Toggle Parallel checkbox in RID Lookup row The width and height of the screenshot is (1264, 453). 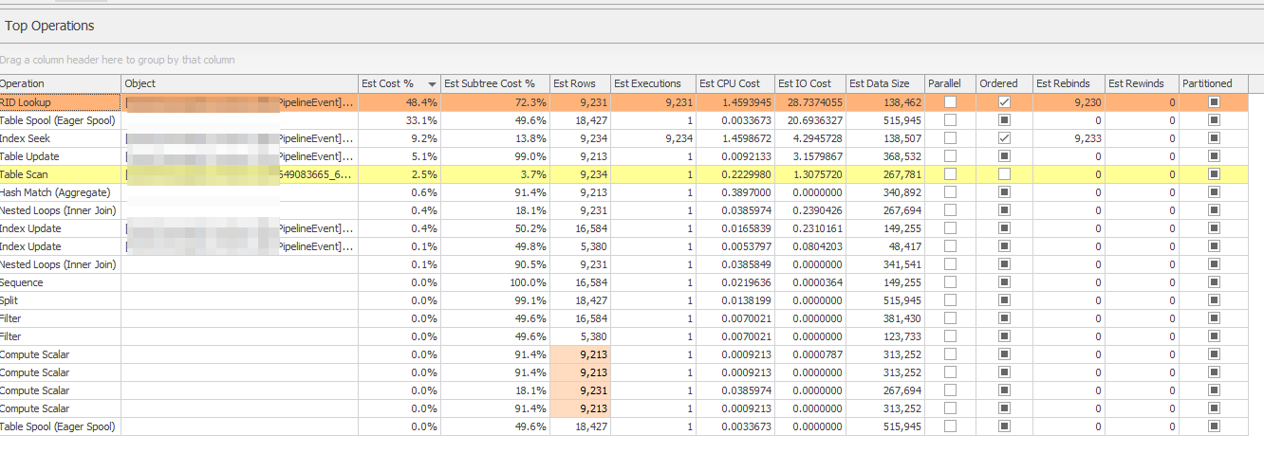point(950,102)
